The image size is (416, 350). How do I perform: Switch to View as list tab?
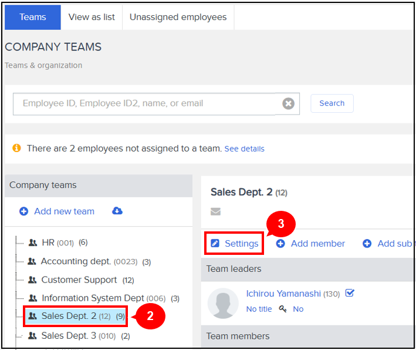92,17
